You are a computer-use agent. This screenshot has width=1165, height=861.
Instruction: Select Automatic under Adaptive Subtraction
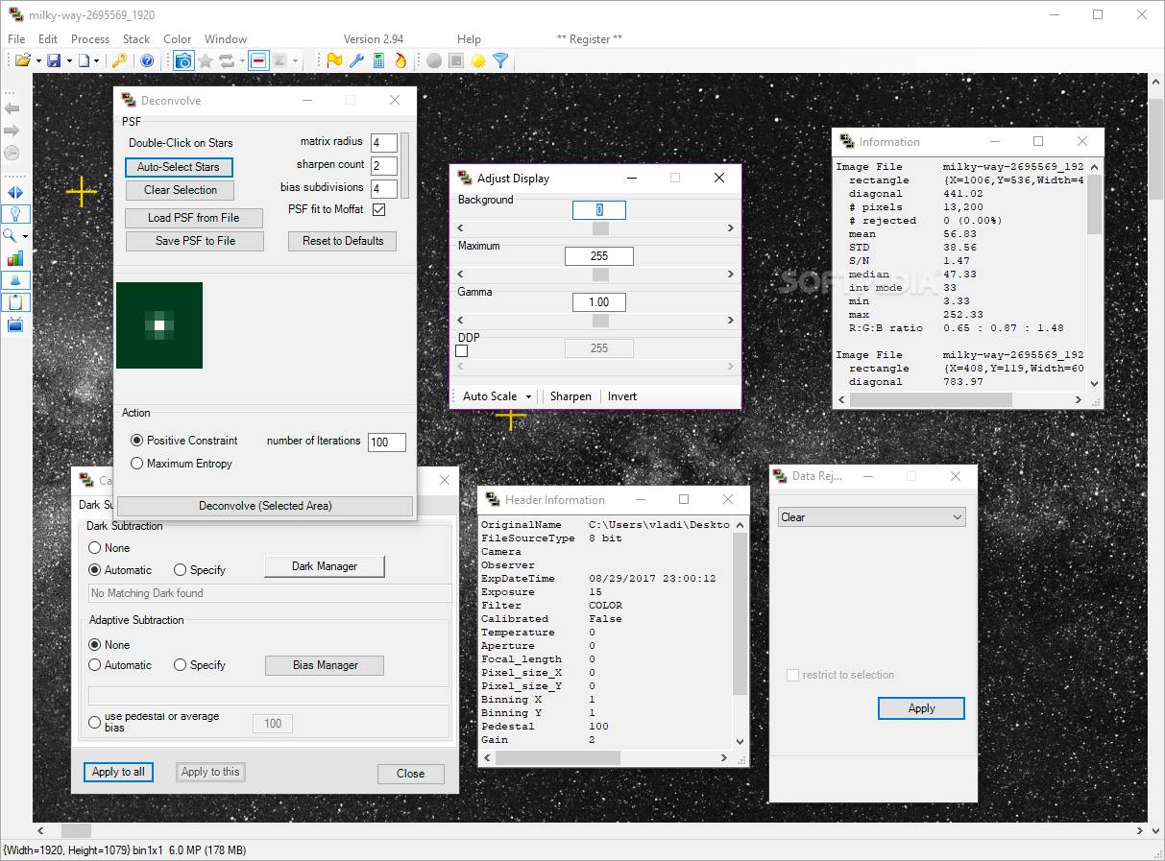[95, 665]
